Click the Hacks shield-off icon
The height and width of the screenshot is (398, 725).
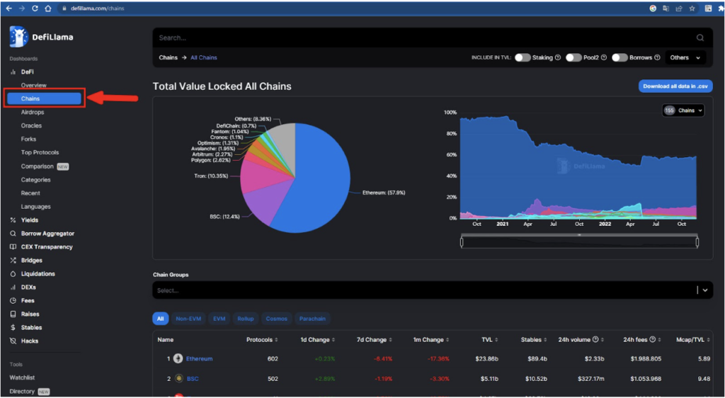(x=13, y=341)
